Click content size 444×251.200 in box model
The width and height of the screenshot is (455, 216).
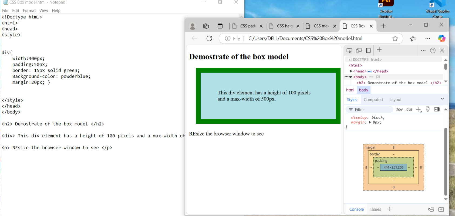[x=393, y=167]
